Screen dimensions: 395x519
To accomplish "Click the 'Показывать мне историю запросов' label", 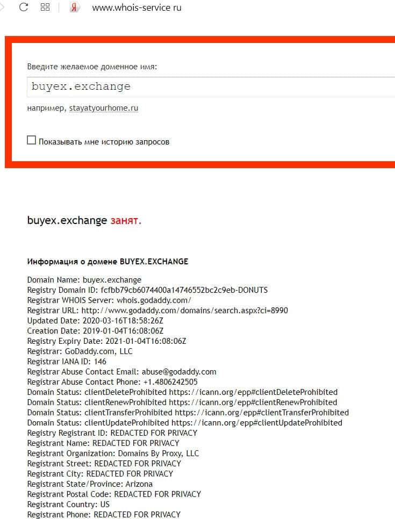I will pos(104,142).
